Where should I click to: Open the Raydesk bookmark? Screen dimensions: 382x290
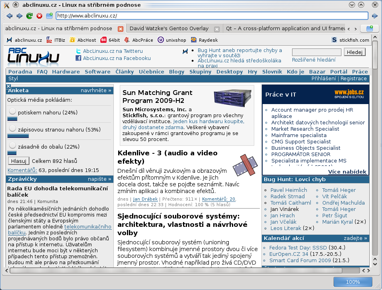[x=204, y=40]
